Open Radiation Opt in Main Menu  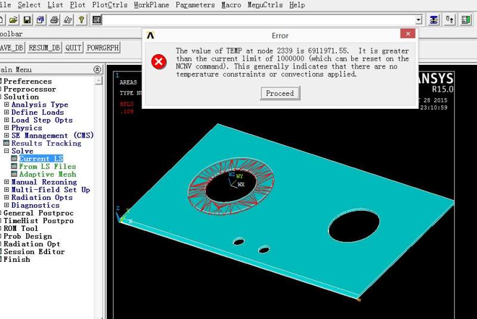(32, 244)
